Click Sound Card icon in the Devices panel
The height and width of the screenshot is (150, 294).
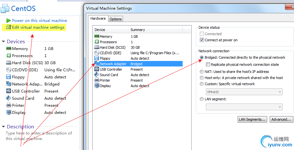point(9,98)
